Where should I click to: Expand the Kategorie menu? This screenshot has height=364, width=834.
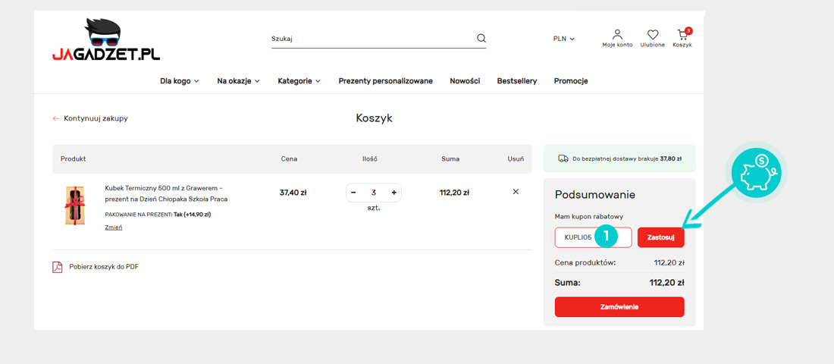(299, 81)
